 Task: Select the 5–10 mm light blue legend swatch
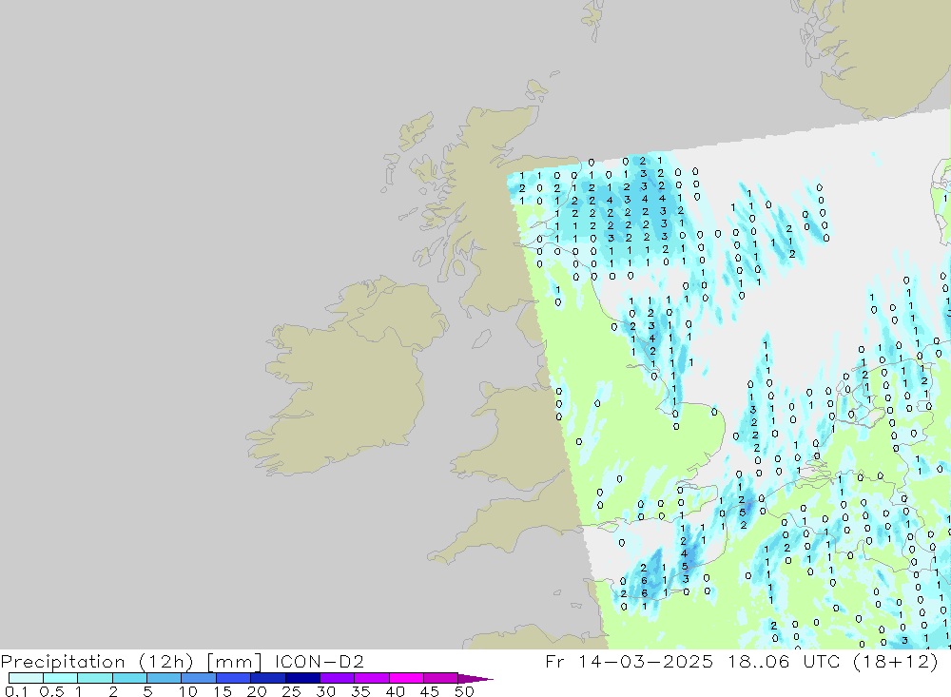pos(164,678)
